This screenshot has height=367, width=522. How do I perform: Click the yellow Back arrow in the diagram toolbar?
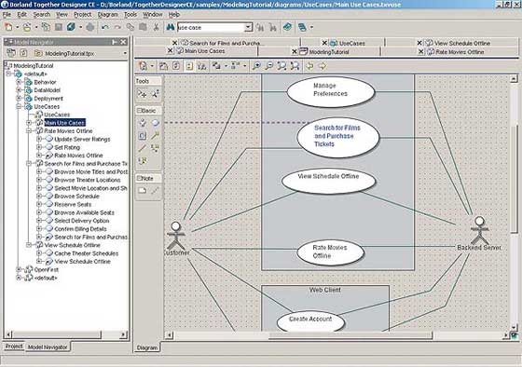tap(309, 66)
